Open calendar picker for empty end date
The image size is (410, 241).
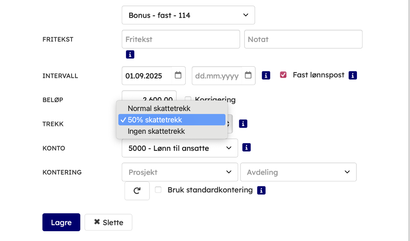(248, 75)
